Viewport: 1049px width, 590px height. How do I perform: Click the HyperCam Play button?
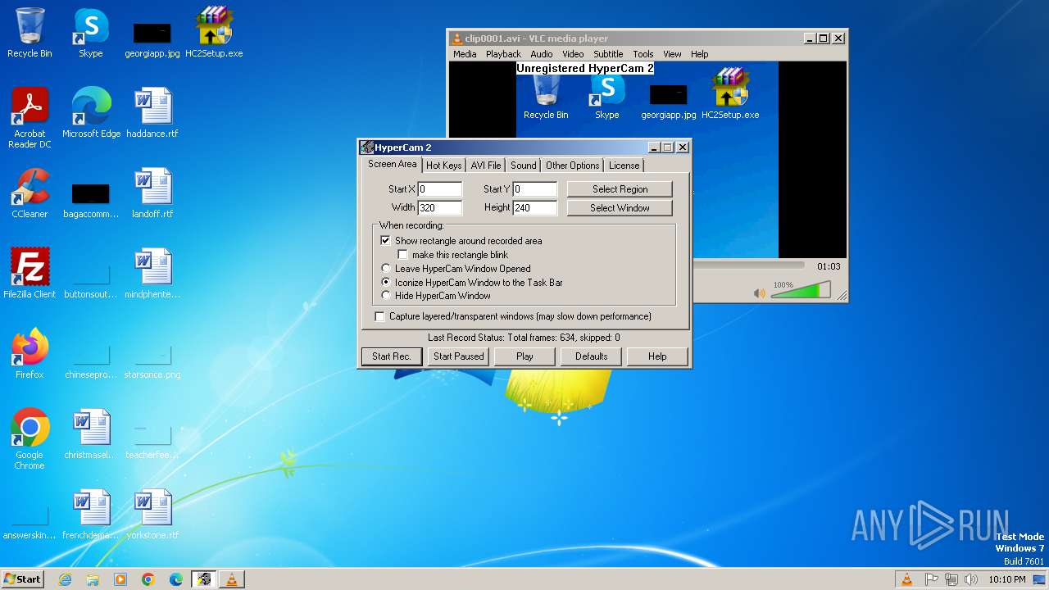coord(524,356)
